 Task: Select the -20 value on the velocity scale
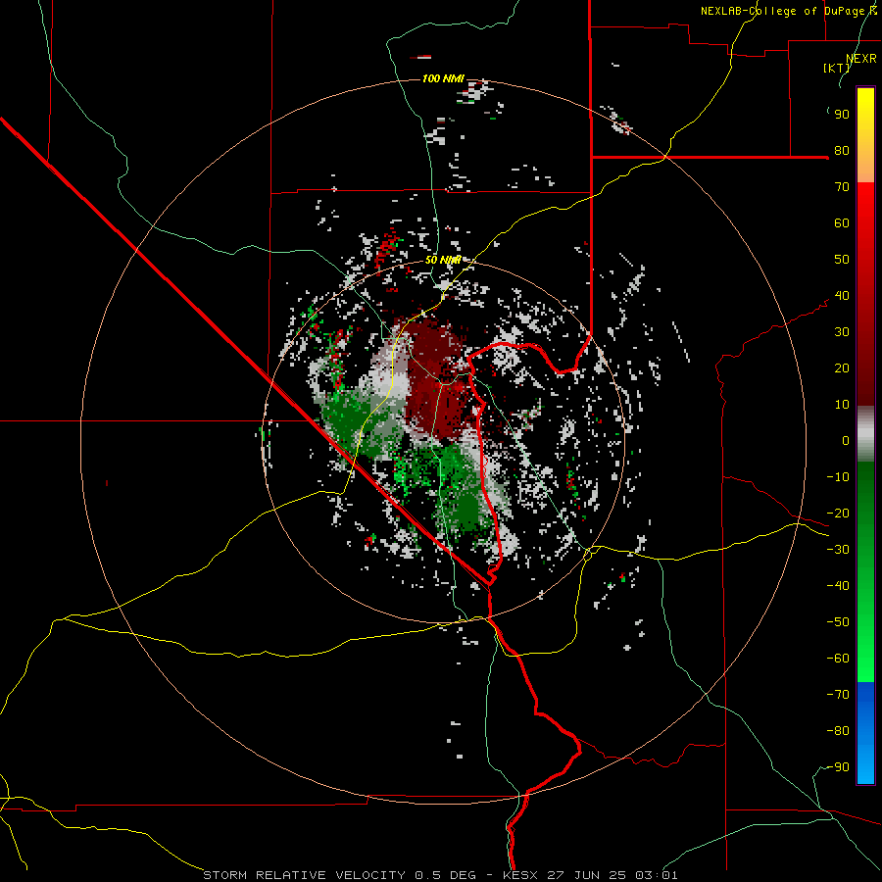pyautogui.click(x=838, y=513)
